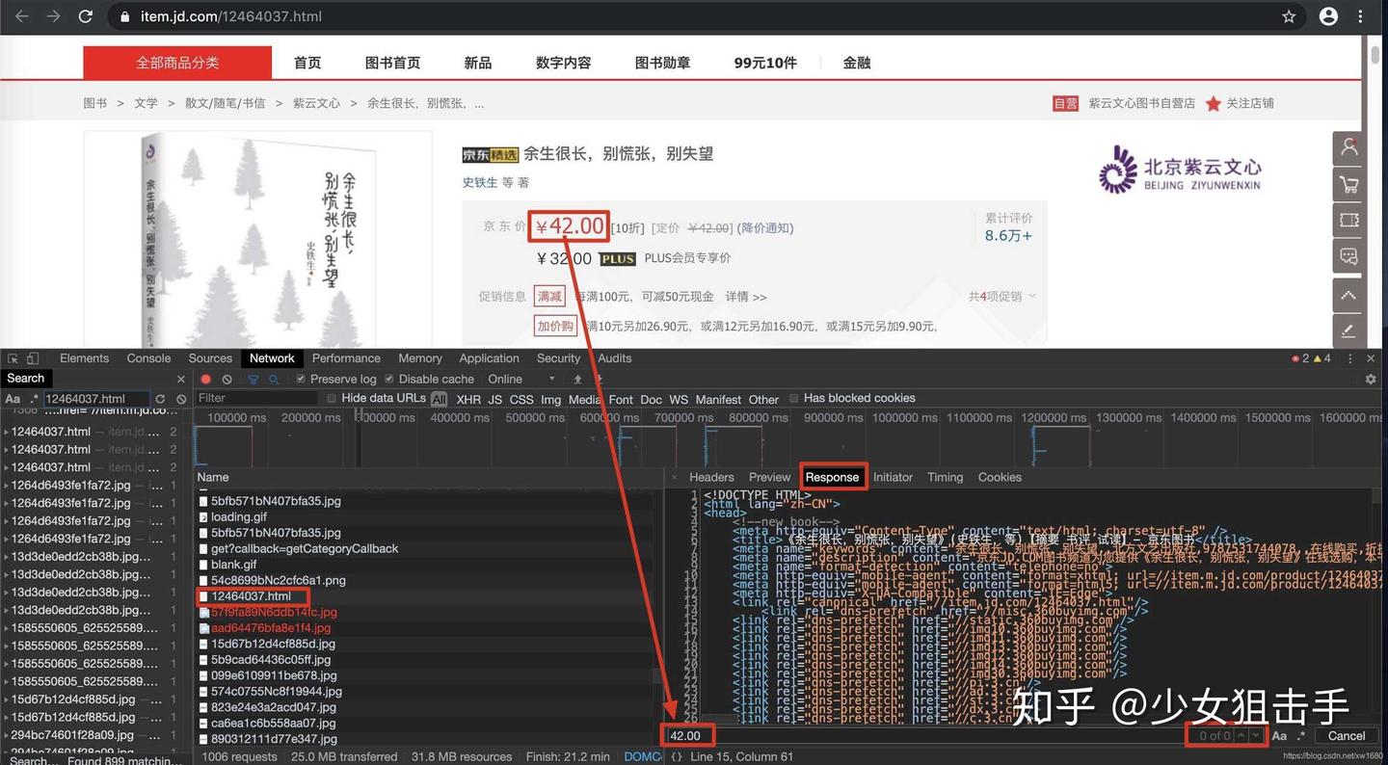The width and height of the screenshot is (1388, 765).
Task: Toggle the Disable cache checkbox
Action: coord(389,380)
